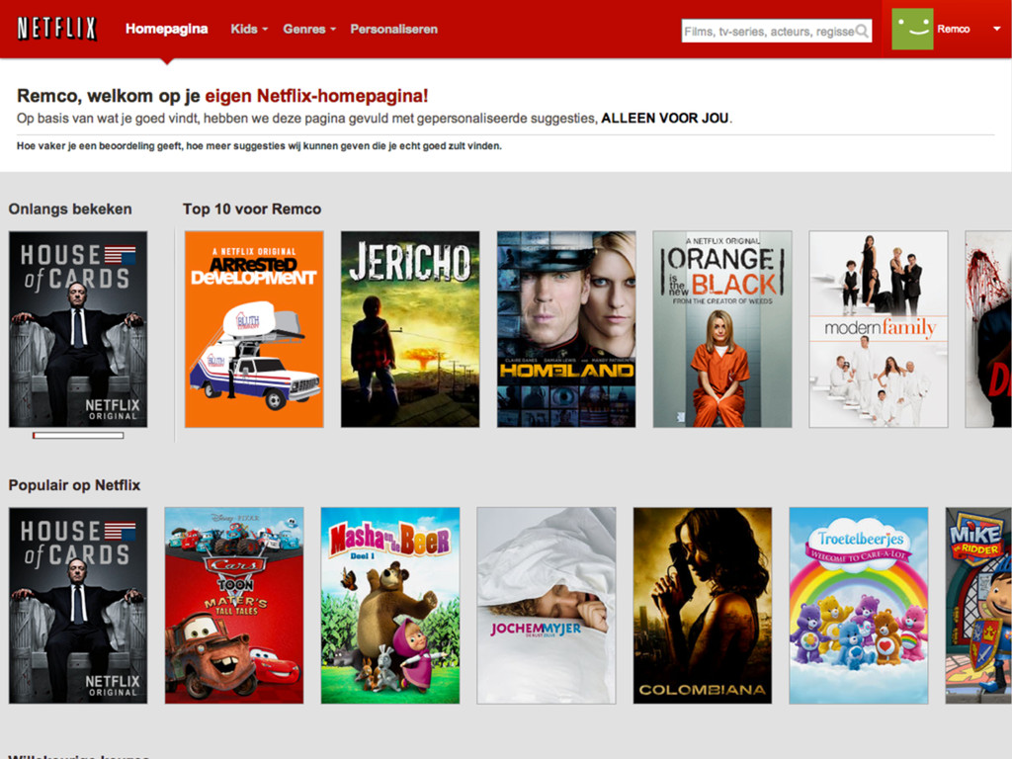The height and width of the screenshot is (759, 1012).
Task: Open the Masha en de Beer poster
Action: (x=390, y=606)
